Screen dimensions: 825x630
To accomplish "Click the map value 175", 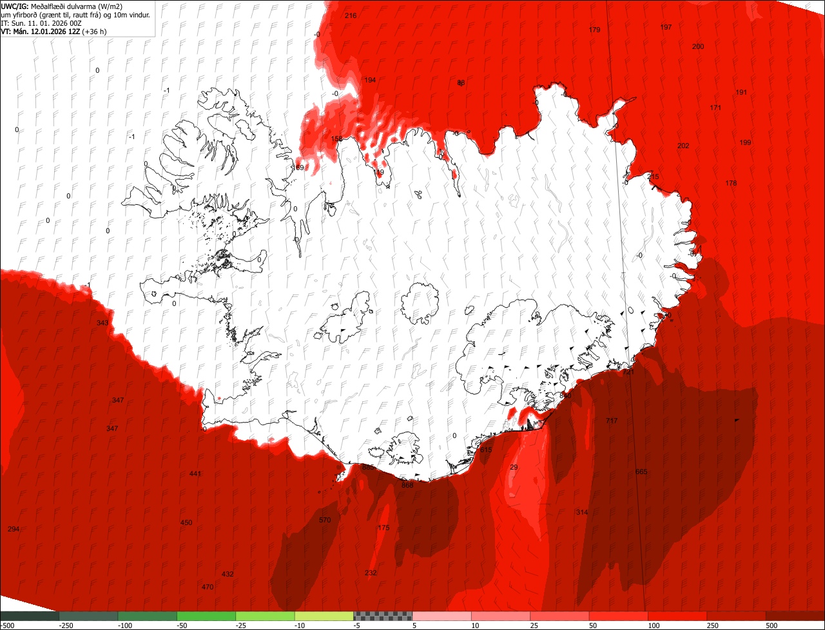I will [x=383, y=528].
